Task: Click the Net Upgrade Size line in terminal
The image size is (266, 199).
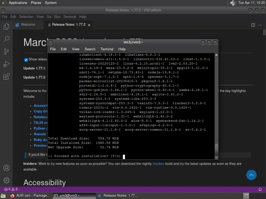Action: (83, 147)
